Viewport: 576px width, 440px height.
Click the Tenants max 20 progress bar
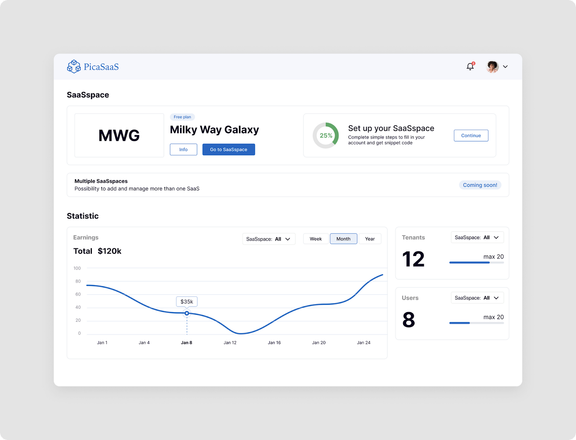coord(476,262)
